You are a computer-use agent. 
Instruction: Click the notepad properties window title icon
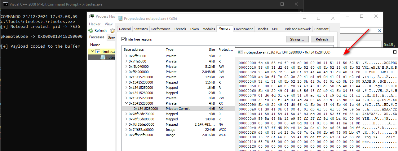tap(120, 19)
